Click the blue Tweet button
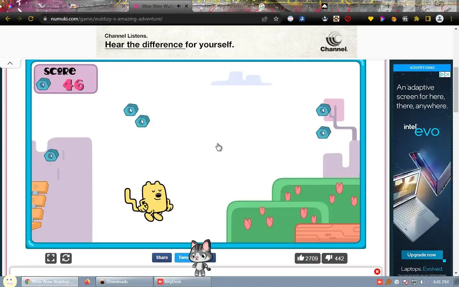The image size is (459, 287). 183,258
